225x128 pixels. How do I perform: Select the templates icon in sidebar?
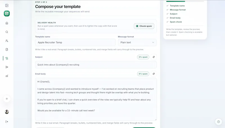[x=7, y=58]
